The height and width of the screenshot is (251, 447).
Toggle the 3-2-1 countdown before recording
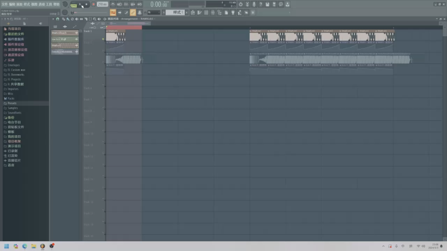click(x=126, y=4)
